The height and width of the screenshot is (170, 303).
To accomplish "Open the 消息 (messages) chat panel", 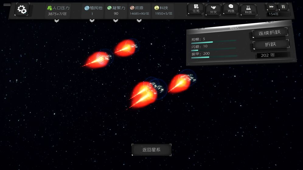I will click(x=231, y=8).
